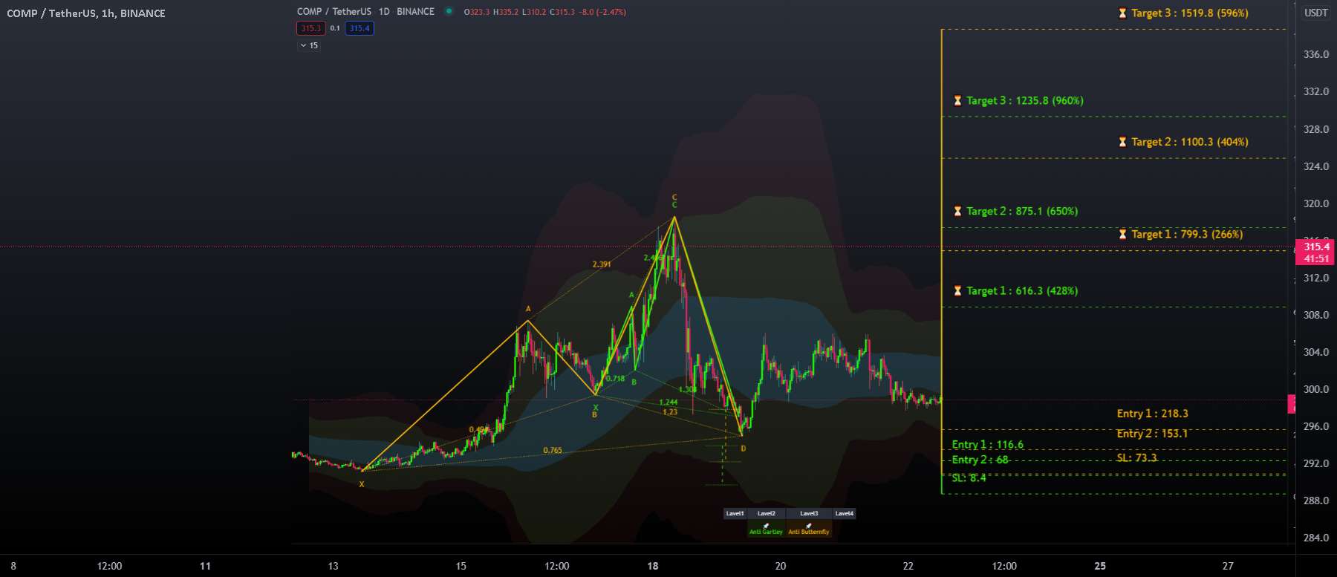Click the orange X point label at pattern start
The width and height of the screenshot is (1337, 577).
coord(362,484)
